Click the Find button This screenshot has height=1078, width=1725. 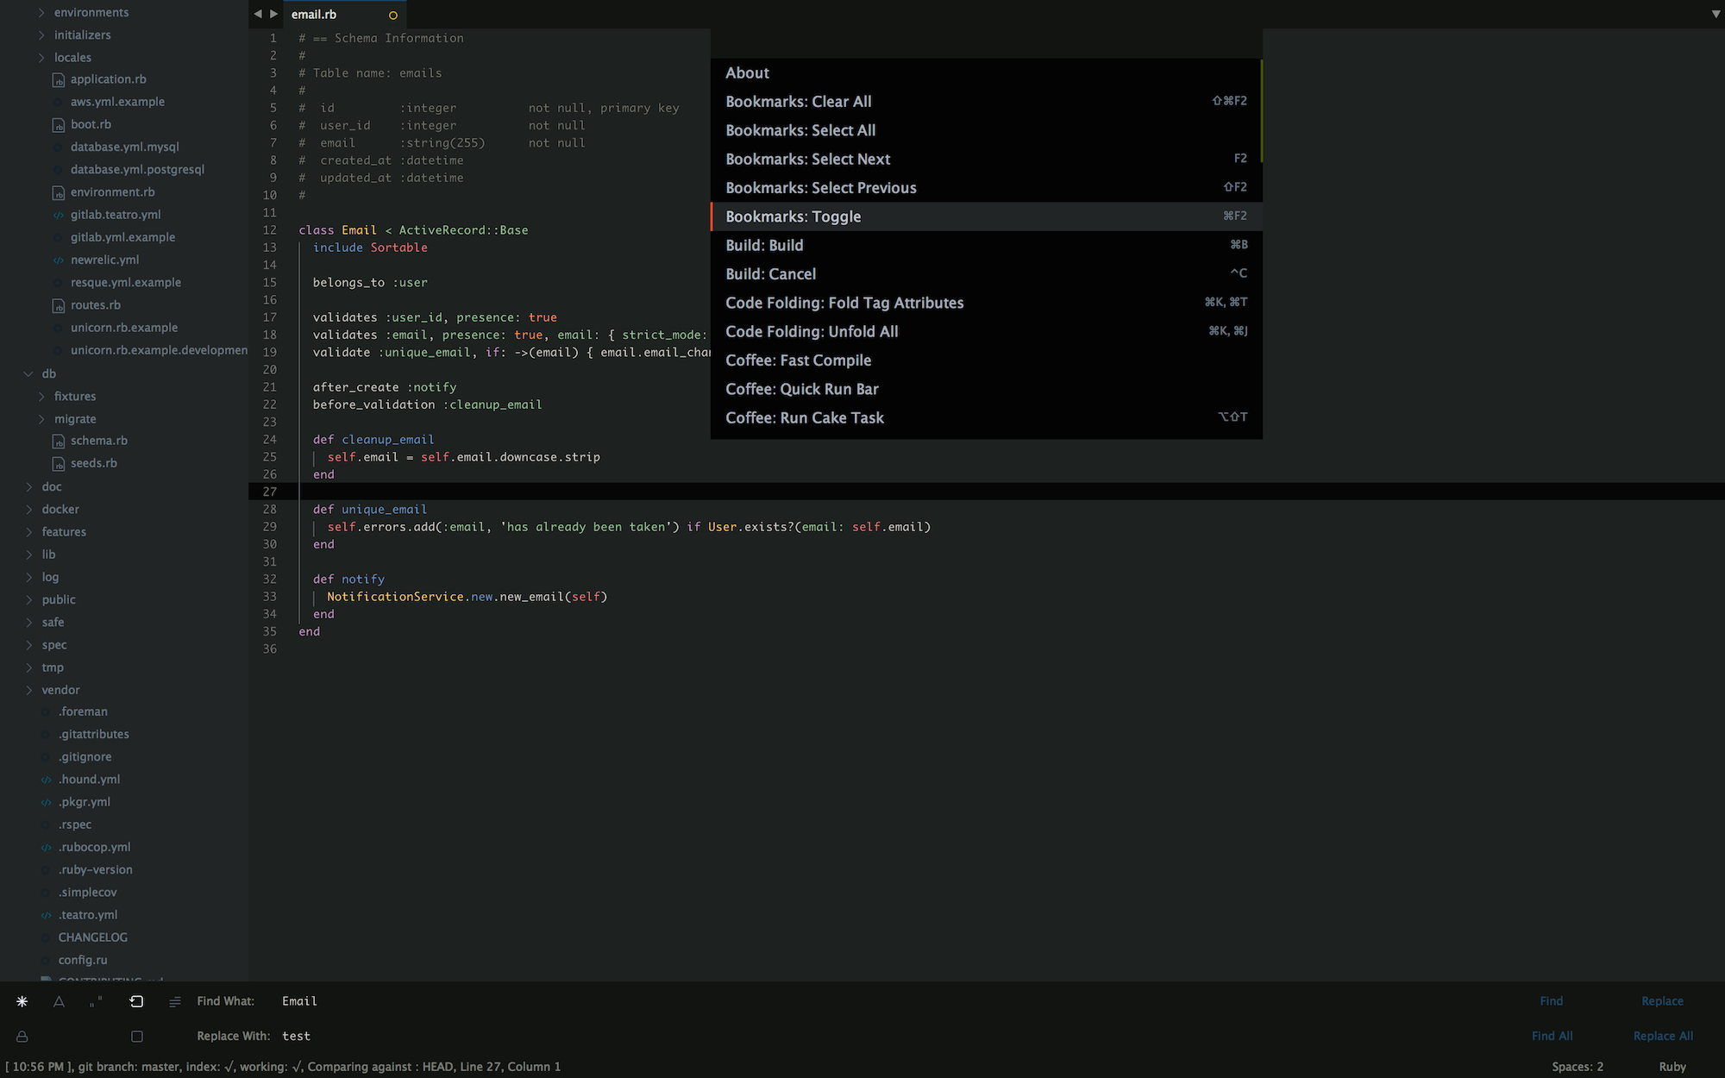[1552, 1001]
